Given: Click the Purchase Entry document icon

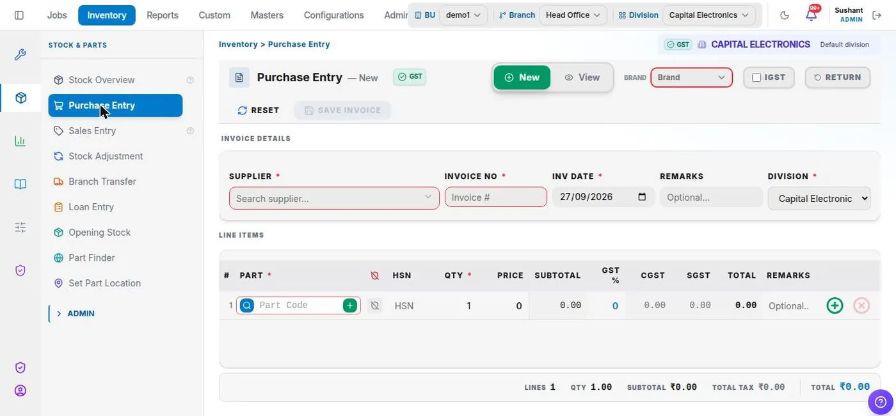Looking at the screenshot, I should [239, 77].
